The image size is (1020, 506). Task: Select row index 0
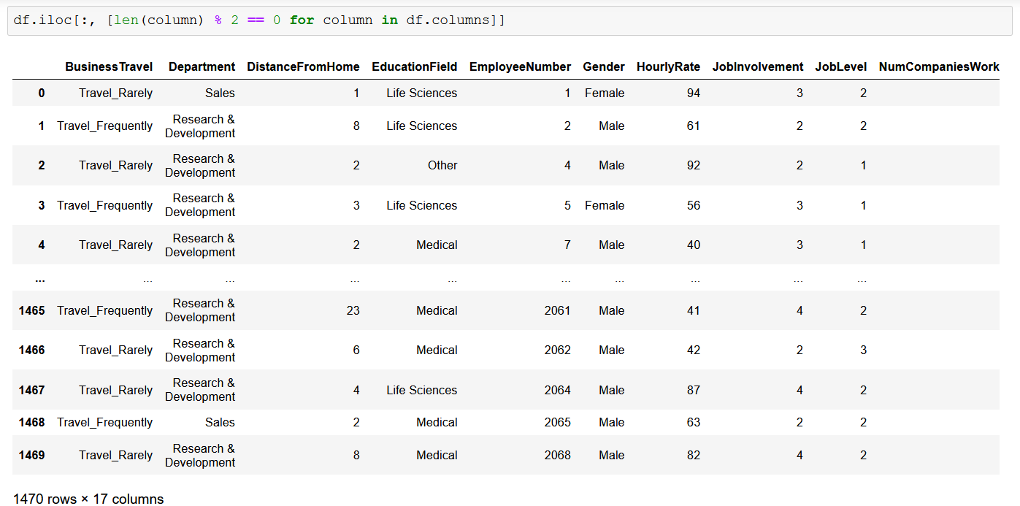point(42,93)
